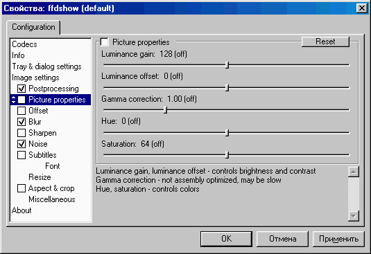Screen dimensions: 371x254
Task: Select the Blur list entry label
Action: point(35,122)
